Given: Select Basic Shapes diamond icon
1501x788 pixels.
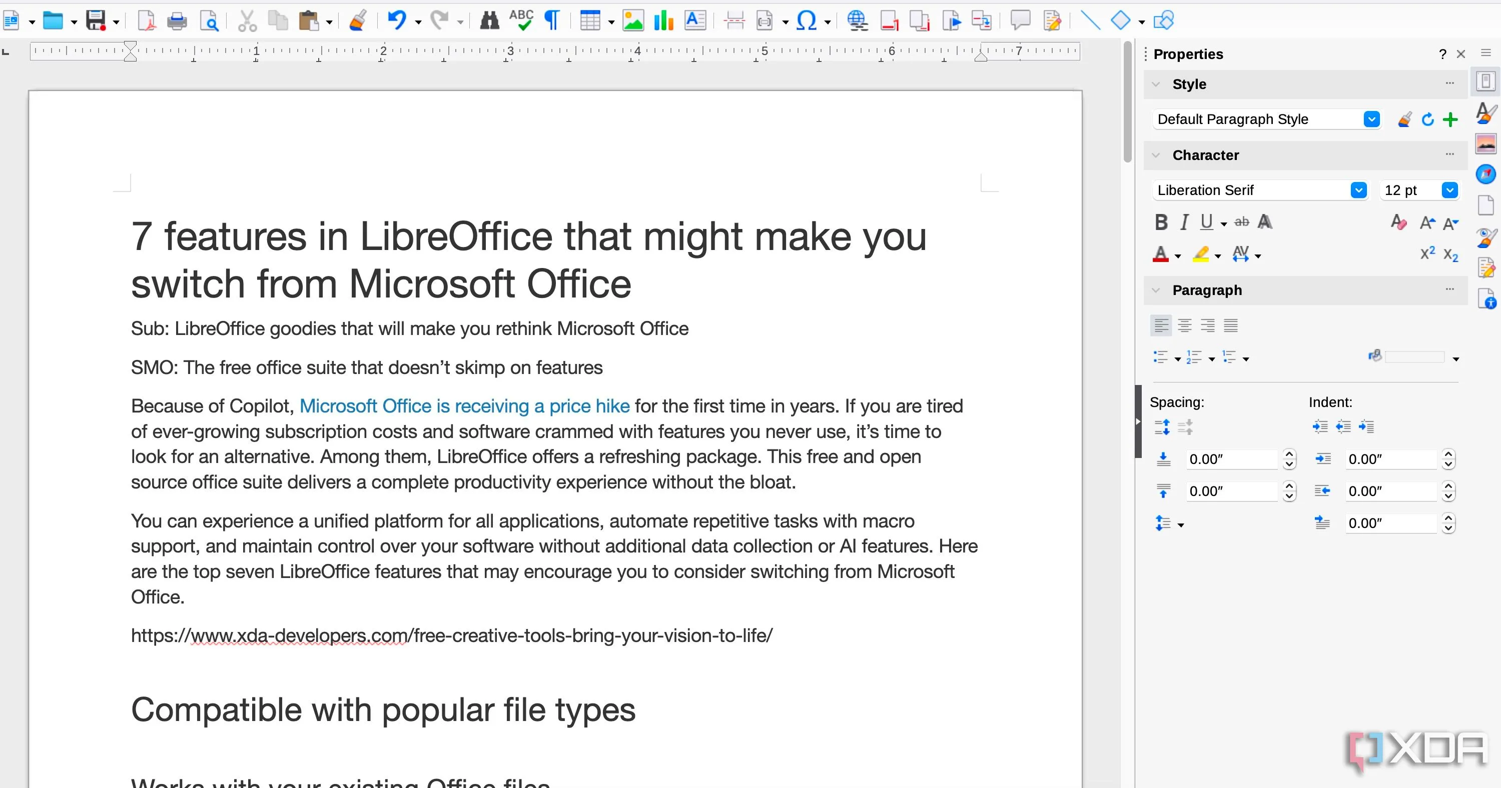Looking at the screenshot, I should point(1121,21).
